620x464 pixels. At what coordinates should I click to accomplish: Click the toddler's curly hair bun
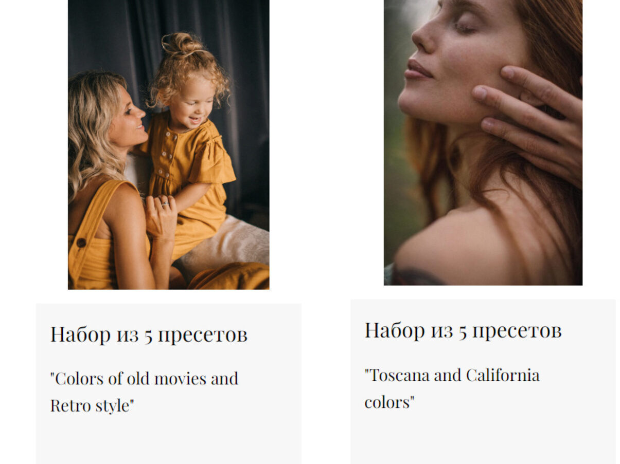pos(178,45)
